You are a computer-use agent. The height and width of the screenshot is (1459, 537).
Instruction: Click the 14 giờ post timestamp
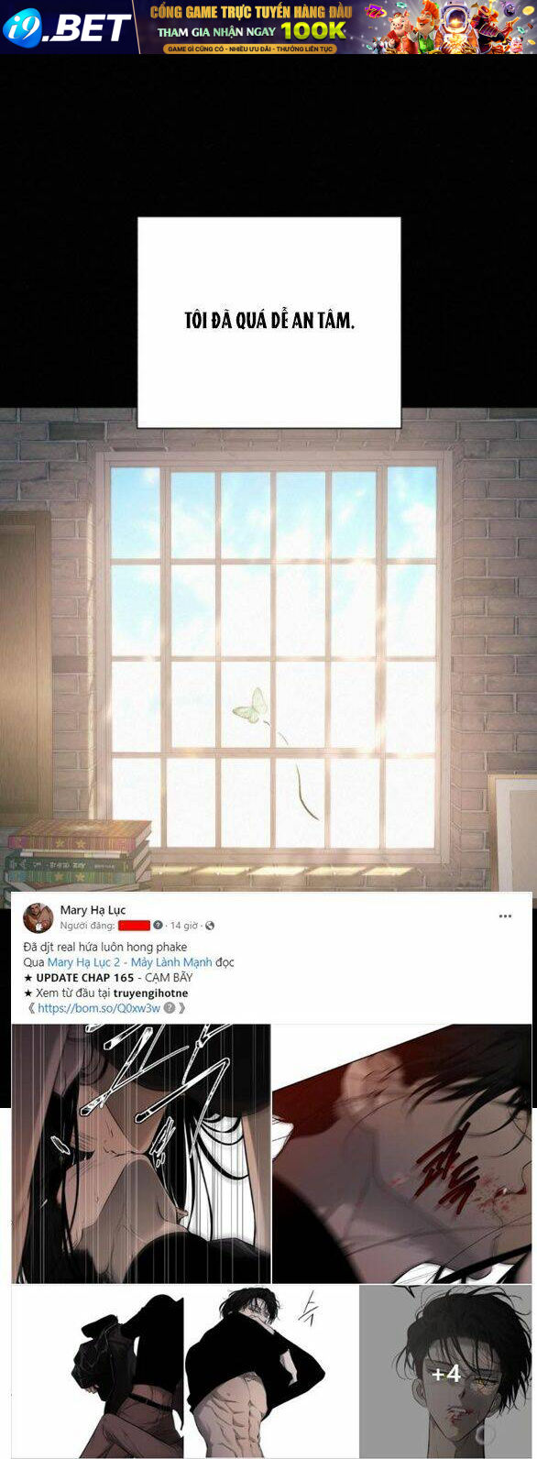coord(185,926)
